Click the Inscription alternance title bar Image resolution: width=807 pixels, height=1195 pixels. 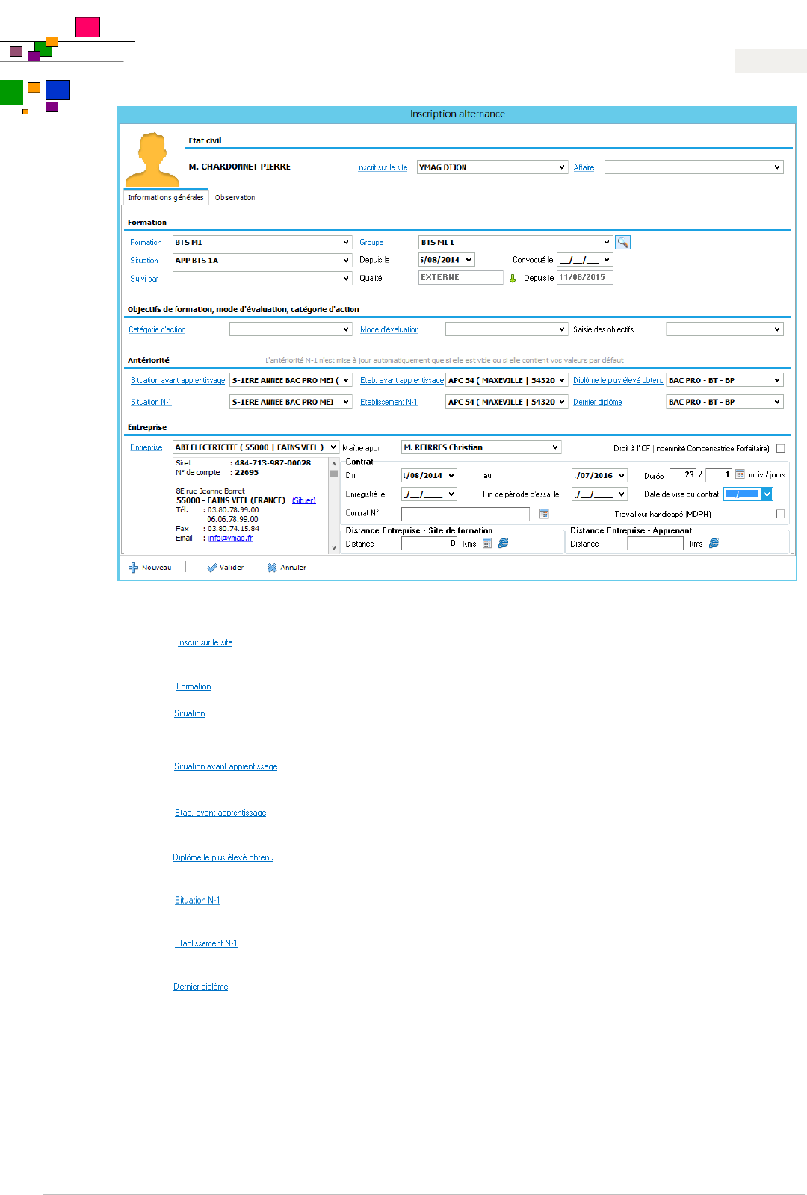click(x=457, y=114)
